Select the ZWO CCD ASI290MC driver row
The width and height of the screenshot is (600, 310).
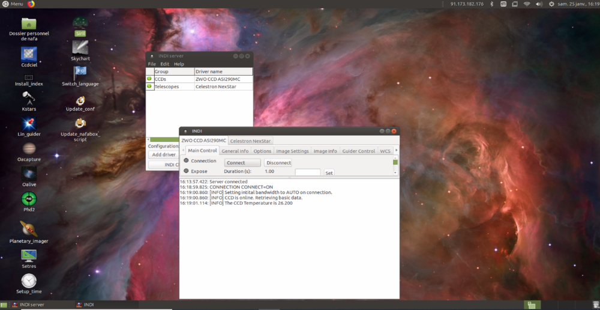(x=199, y=79)
